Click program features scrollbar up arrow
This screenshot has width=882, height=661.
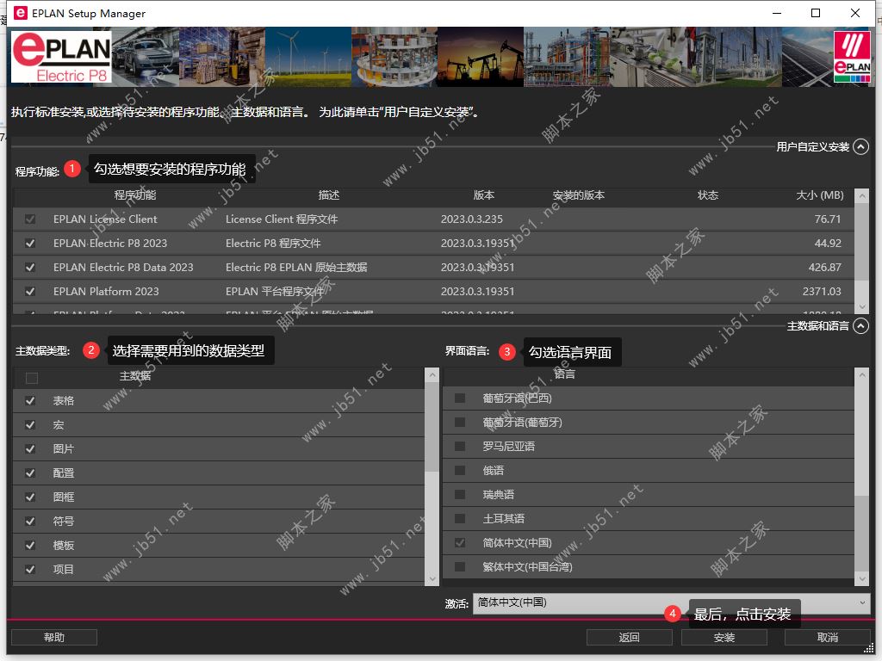(x=861, y=195)
